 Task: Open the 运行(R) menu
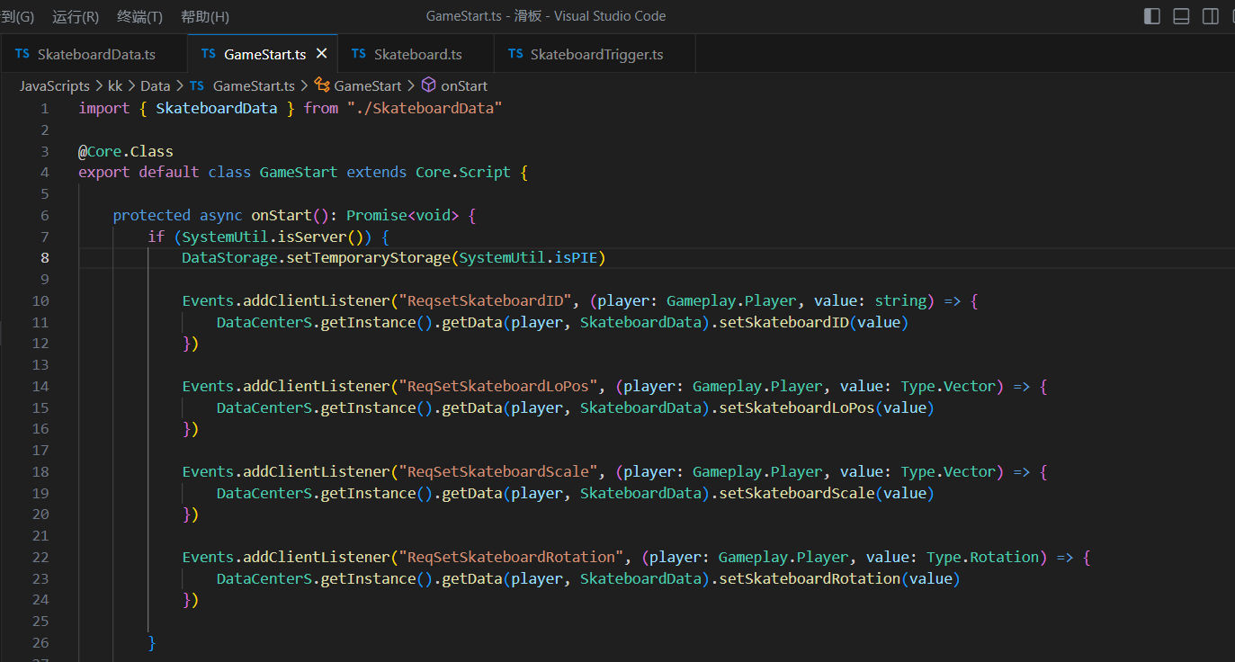tap(76, 16)
